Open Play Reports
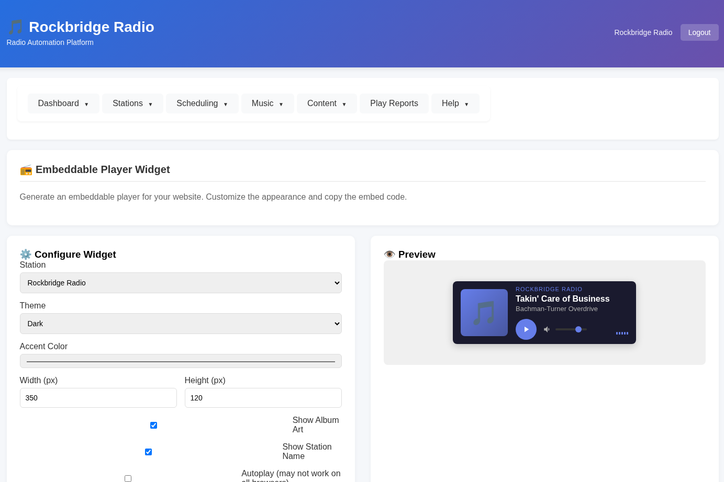The image size is (724, 482). [x=394, y=103]
